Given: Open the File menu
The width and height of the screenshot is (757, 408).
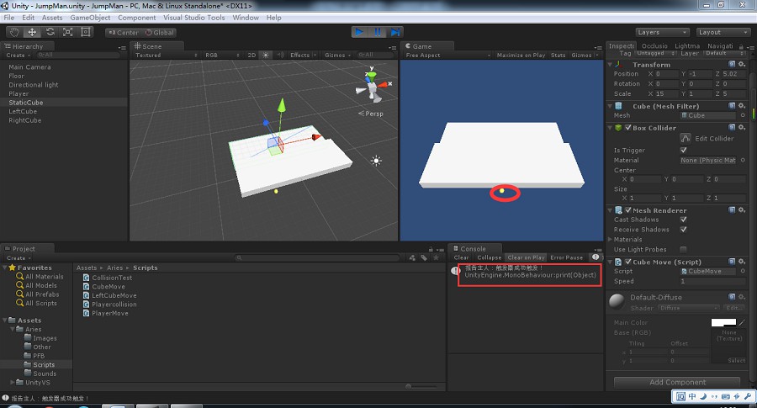Looking at the screenshot, I should pyautogui.click(x=8, y=18).
